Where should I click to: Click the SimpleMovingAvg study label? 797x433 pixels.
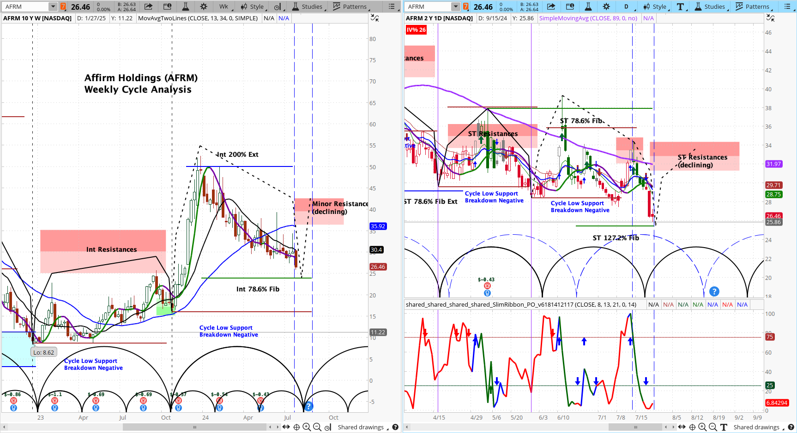(x=588, y=18)
